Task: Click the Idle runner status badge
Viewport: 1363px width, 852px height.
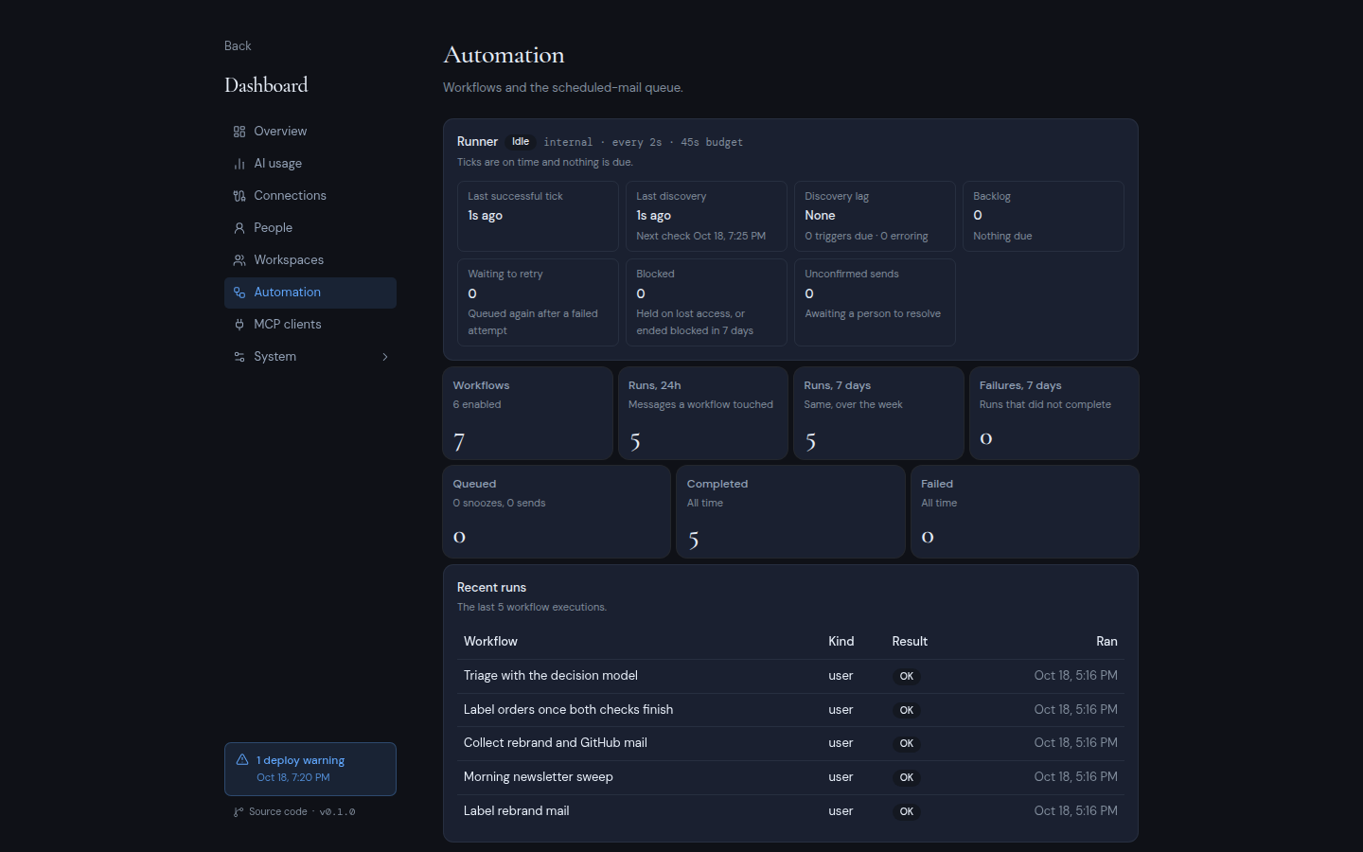Action: (521, 142)
